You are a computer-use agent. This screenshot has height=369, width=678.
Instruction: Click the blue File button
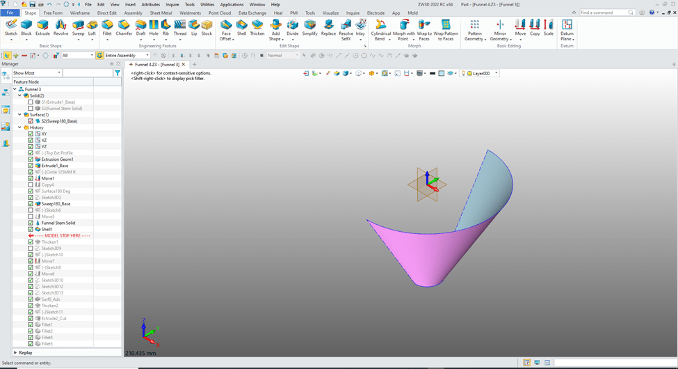[10, 13]
